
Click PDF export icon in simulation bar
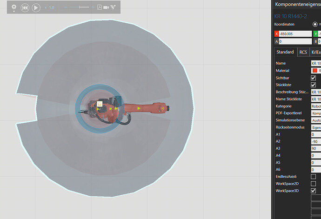(100, 7)
